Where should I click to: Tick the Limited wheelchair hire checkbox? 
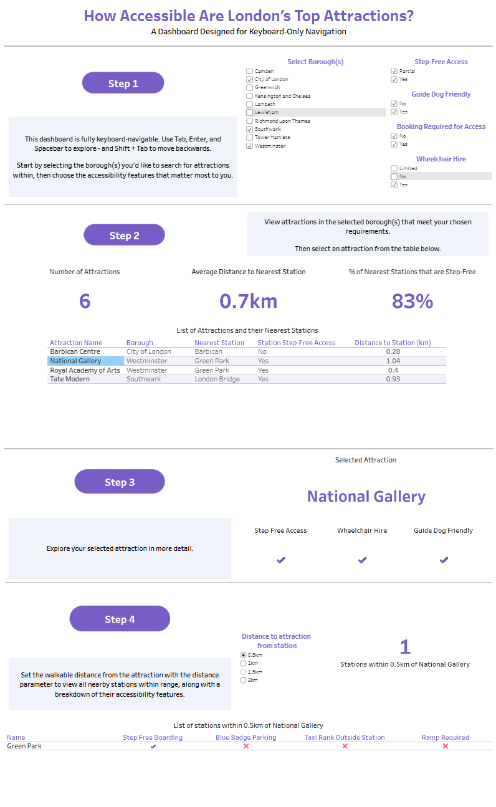394,168
